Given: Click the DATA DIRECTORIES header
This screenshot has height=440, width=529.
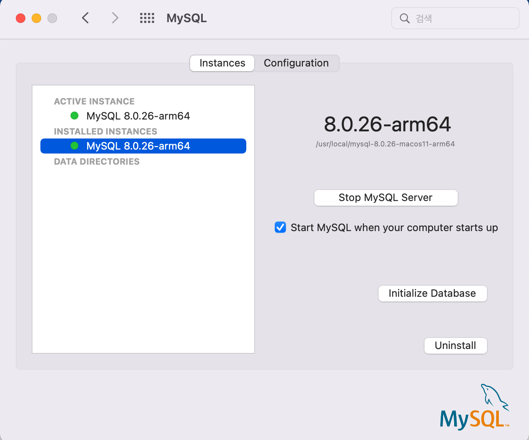Looking at the screenshot, I should tap(97, 161).
